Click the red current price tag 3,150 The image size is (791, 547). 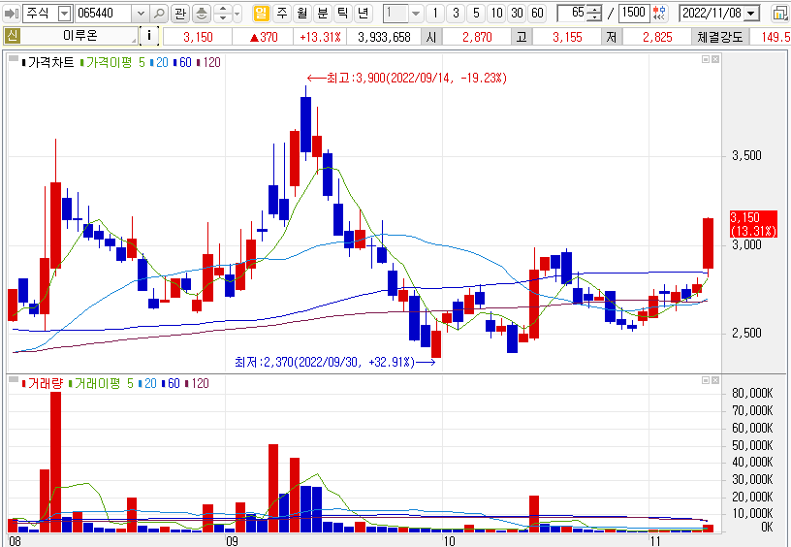pyautogui.click(x=753, y=224)
